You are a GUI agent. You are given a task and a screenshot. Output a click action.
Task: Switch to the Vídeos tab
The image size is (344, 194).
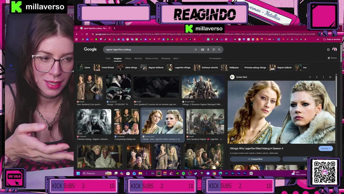coord(128,58)
